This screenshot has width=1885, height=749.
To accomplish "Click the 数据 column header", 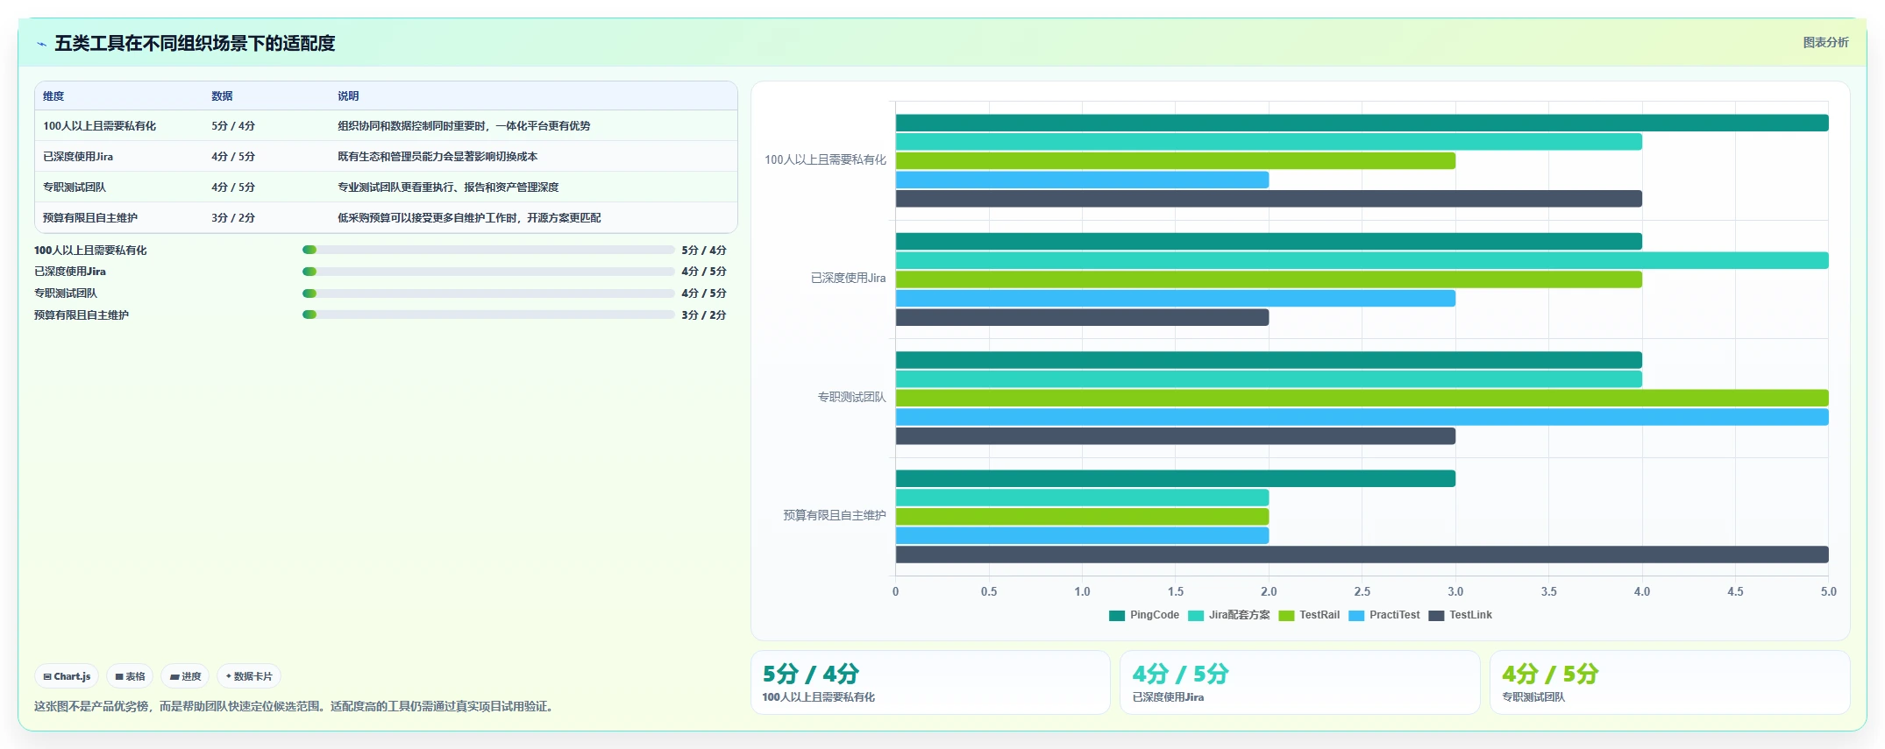I will tap(222, 96).
